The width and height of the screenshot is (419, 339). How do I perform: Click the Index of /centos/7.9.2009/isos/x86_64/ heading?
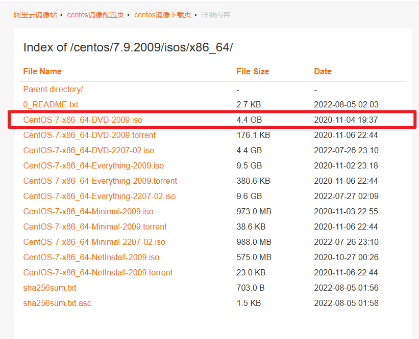(x=128, y=48)
